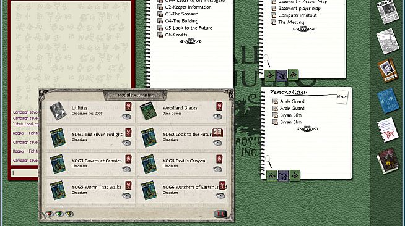Toggle the YOG6 Watchers of Easter Island eye

point(220,196)
